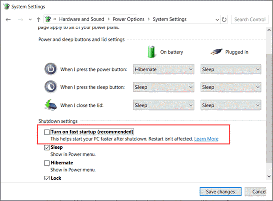Screen dimensions: 273x201
Task: Click the Save changes button
Action: 220,192
